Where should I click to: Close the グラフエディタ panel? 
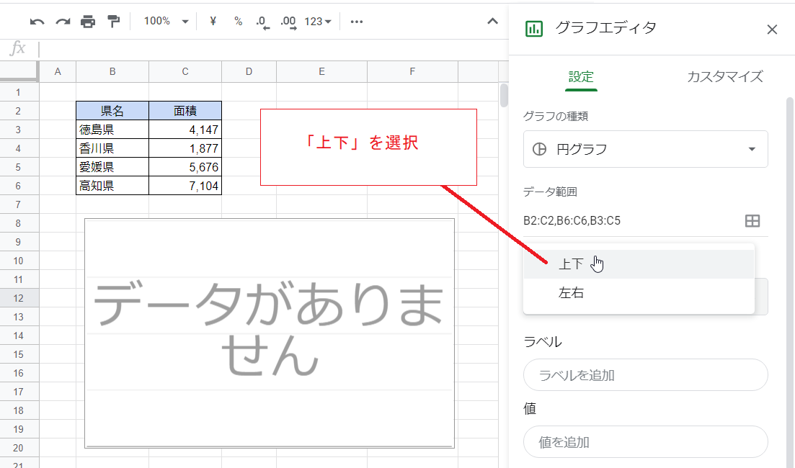click(772, 30)
